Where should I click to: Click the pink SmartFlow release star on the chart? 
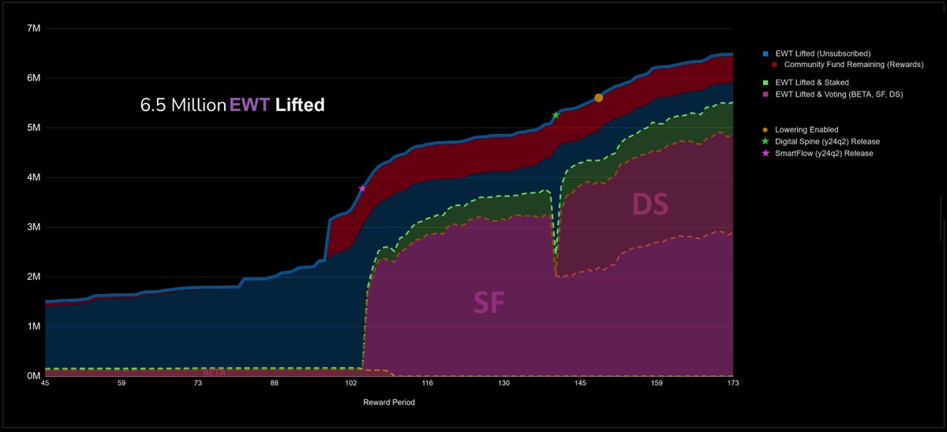pos(362,188)
